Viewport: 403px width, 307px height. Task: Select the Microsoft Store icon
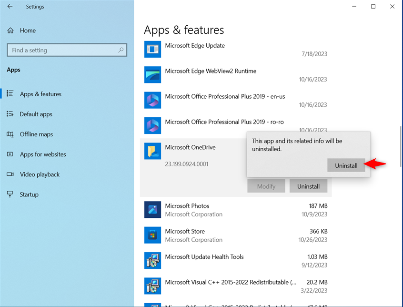(152, 235)
